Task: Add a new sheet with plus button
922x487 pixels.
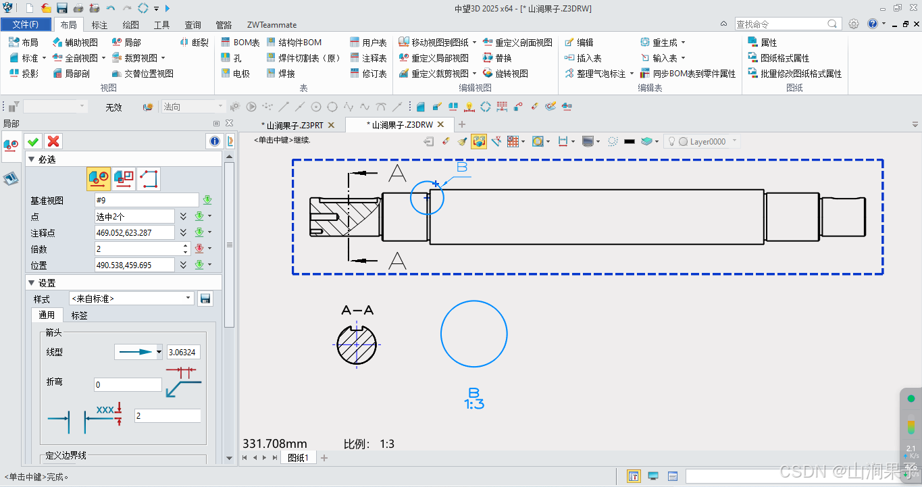Action: (324, 458)
